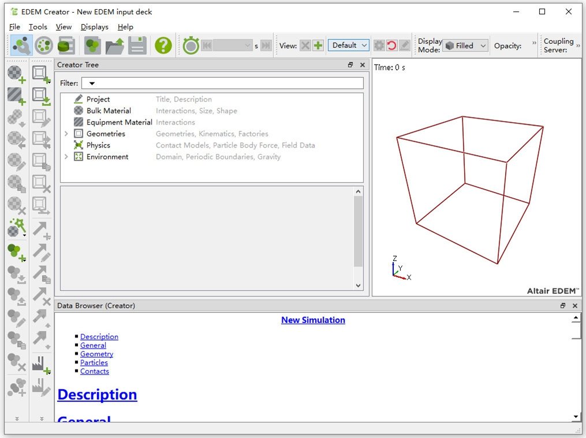Viewport: 586px width, 438px height.
Task: Open the File menu
Action: 14,27
